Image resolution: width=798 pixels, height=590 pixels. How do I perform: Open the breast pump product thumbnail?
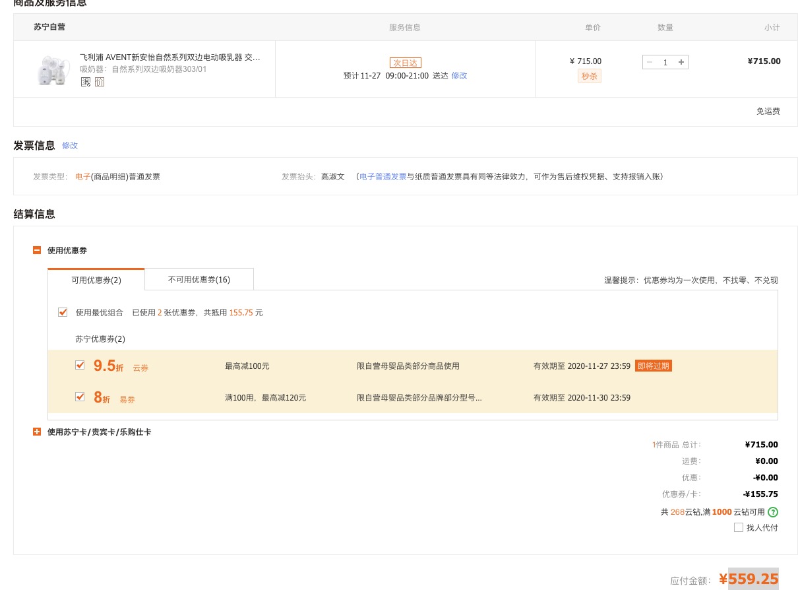53,69
